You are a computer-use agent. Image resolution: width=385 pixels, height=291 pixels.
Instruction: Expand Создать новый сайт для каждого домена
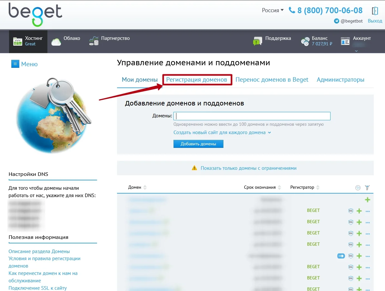pos(222,132)
